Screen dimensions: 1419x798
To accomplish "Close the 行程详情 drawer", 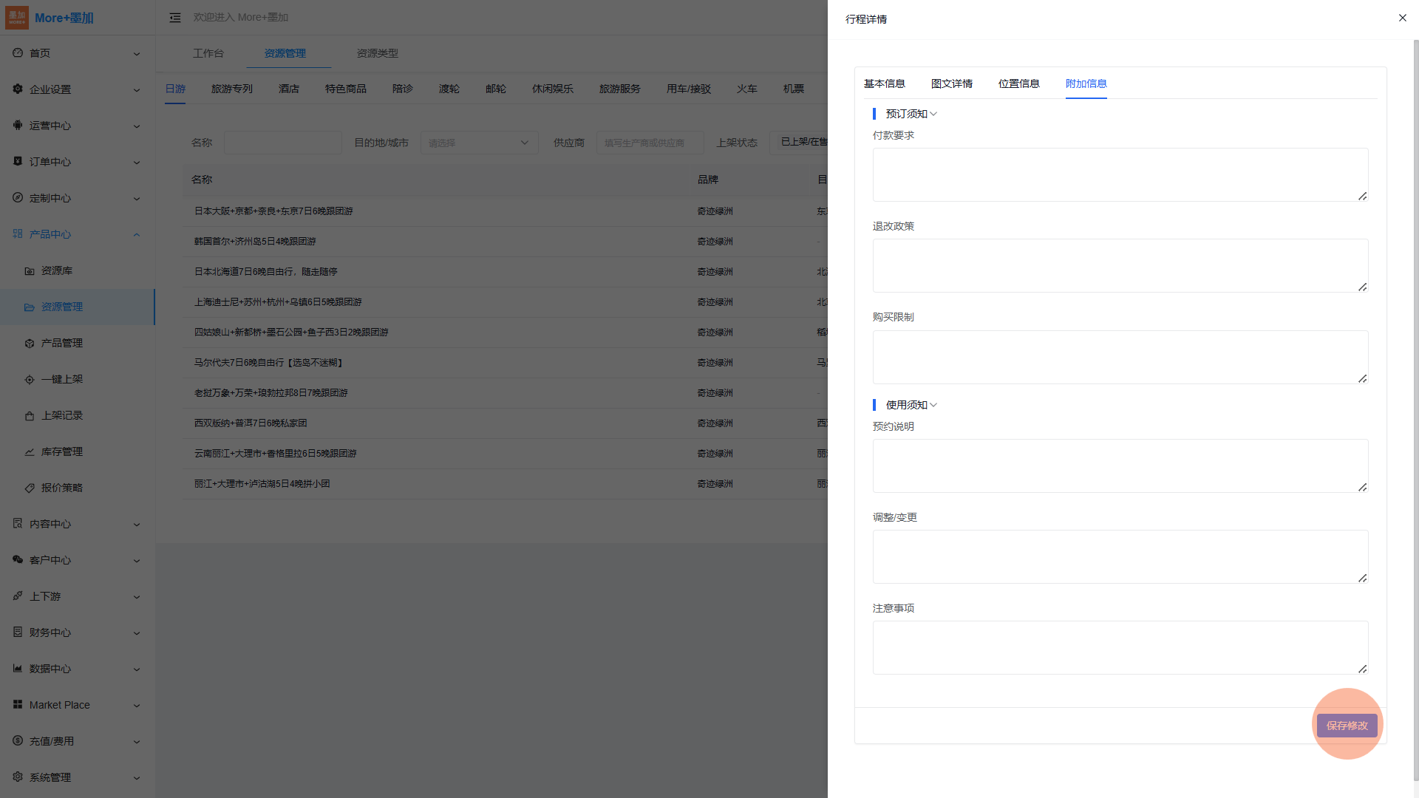I will tap(1402, 18).
